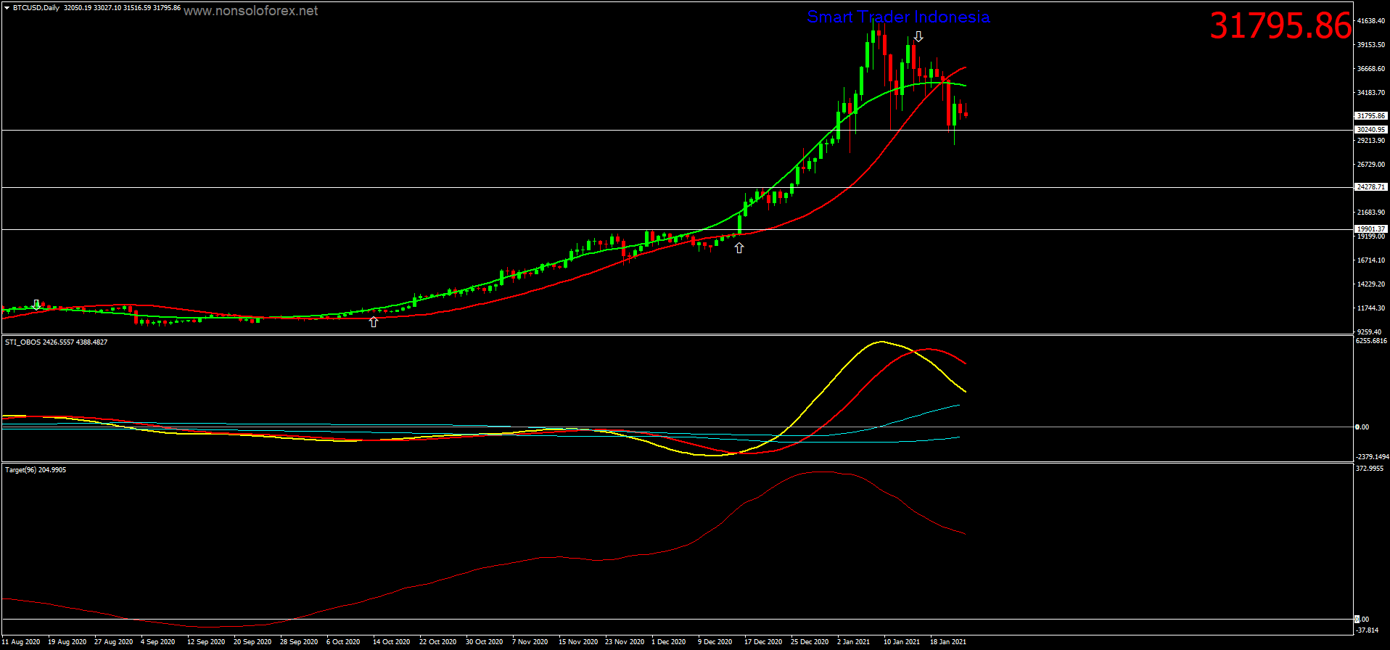Click the 41638.40 price scale label
The width and height of the screenshot is (1390, 650).
tap(1370, 21)
